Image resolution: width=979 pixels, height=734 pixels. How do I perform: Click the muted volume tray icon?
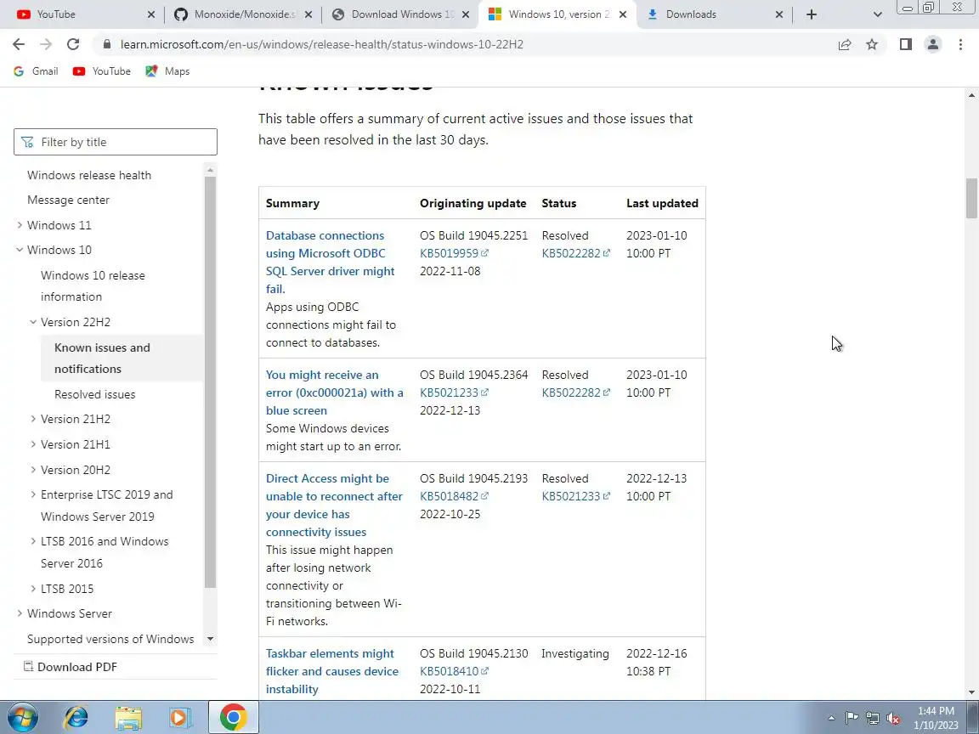(893, 718)
